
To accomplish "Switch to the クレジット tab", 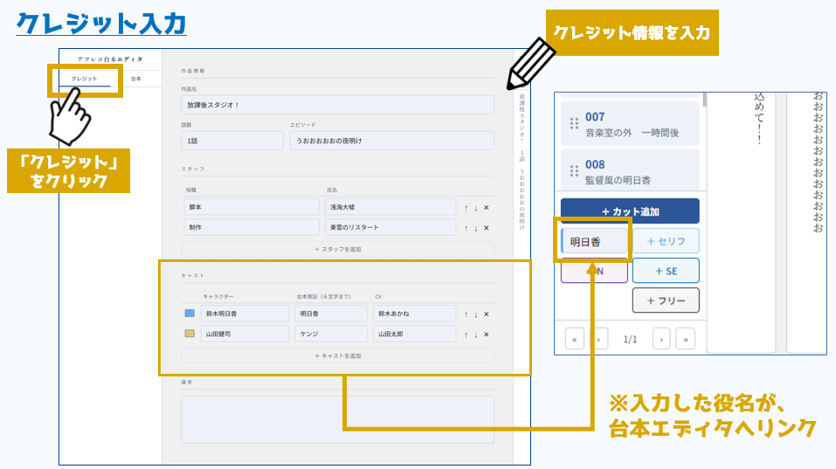I will tap(85, 79).
